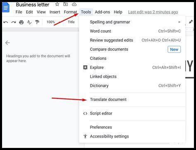
Task: Choose Review suggested edits
Action: pyautogui.click(x=132, y=40)
